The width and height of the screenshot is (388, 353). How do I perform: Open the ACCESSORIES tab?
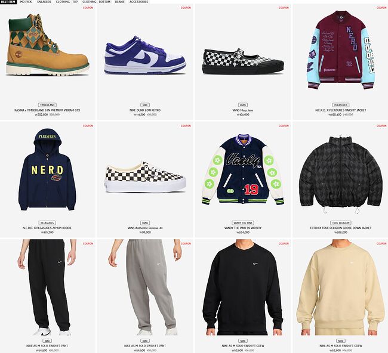click(x=138, y=2)
